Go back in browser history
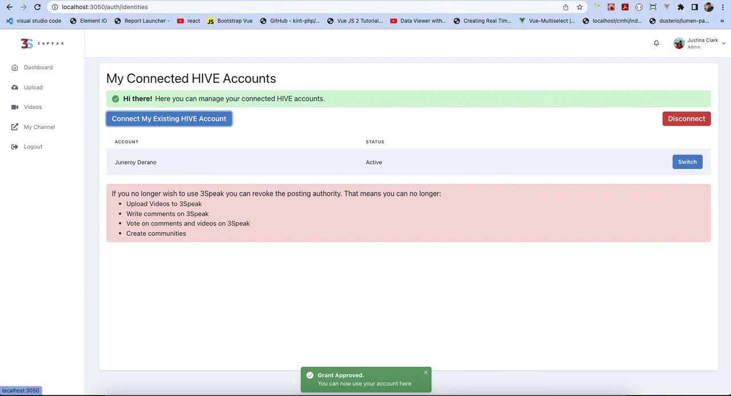 (9, 7)
